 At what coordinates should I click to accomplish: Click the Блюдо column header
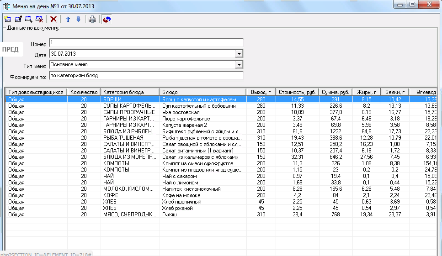[x=202, y=92]
